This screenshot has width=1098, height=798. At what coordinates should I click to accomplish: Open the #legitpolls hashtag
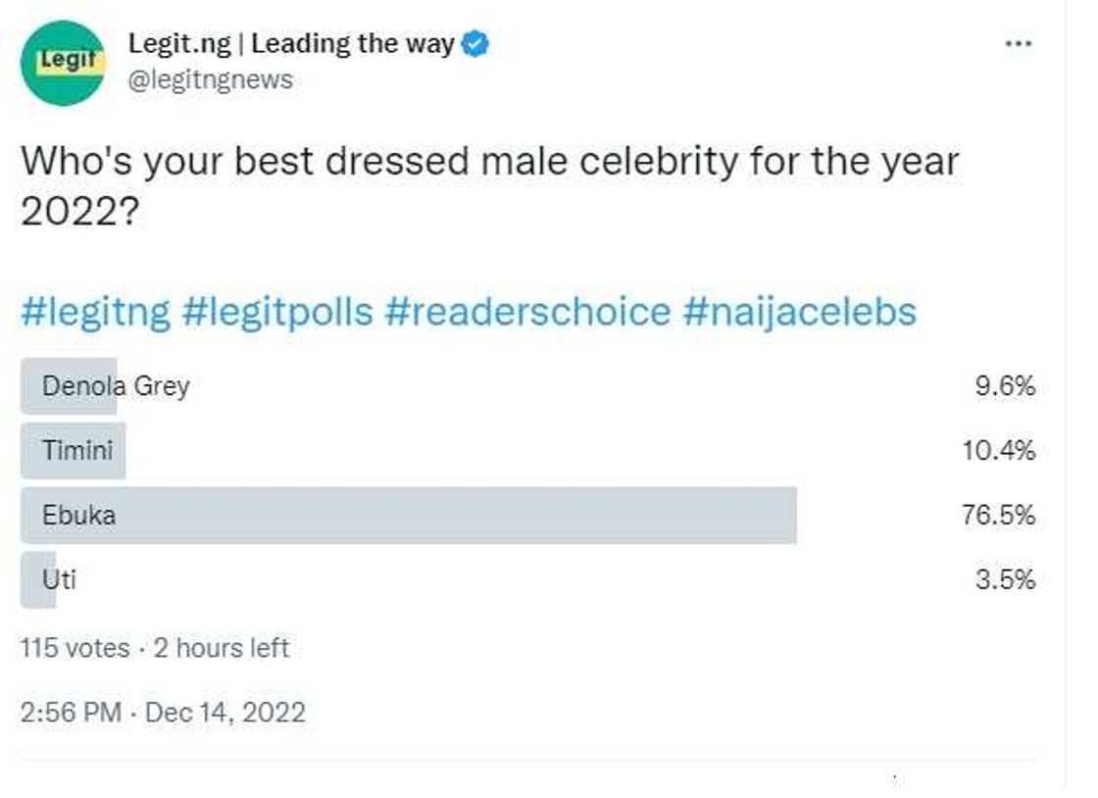point(277,312)
